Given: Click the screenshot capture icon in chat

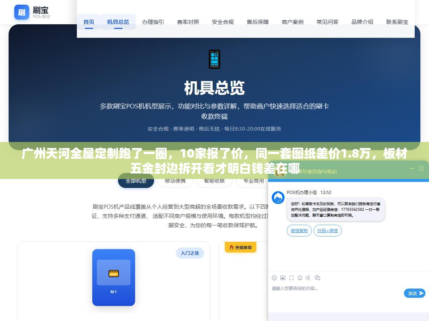Looking at the screenshot, I should tap(291, 278).
